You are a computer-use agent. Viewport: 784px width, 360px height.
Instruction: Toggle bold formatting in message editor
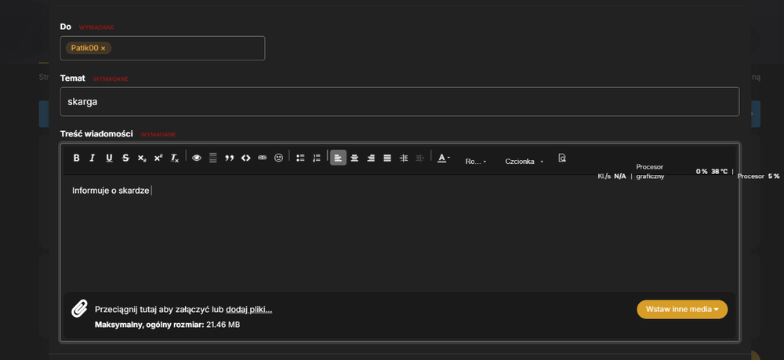coord(77,158)
